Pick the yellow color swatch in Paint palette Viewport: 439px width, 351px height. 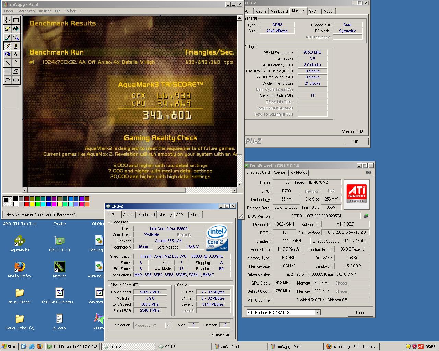point(32,204)
